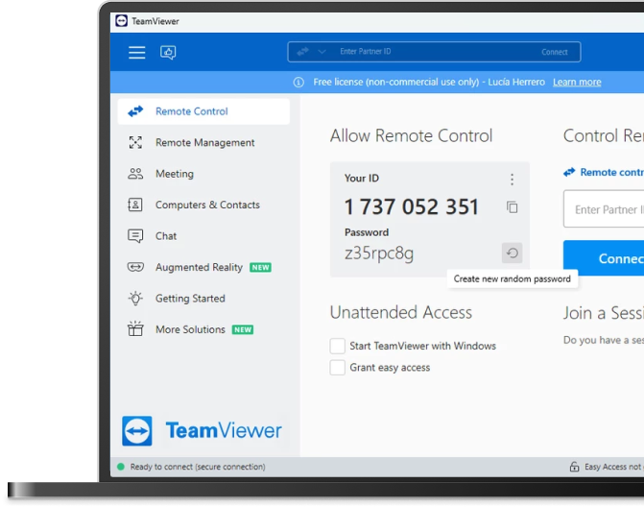Open Computers & Contacts in the sidebar

click(207, 205)
